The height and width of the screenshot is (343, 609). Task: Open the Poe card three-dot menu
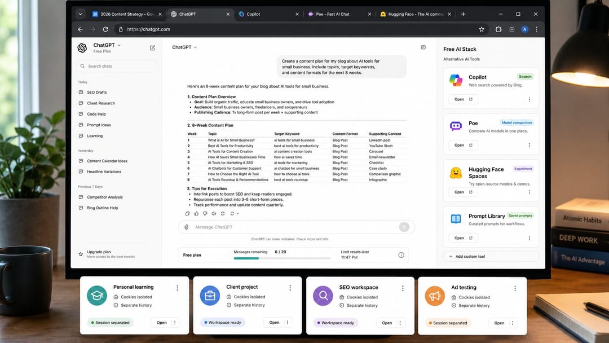coord(529,146)
